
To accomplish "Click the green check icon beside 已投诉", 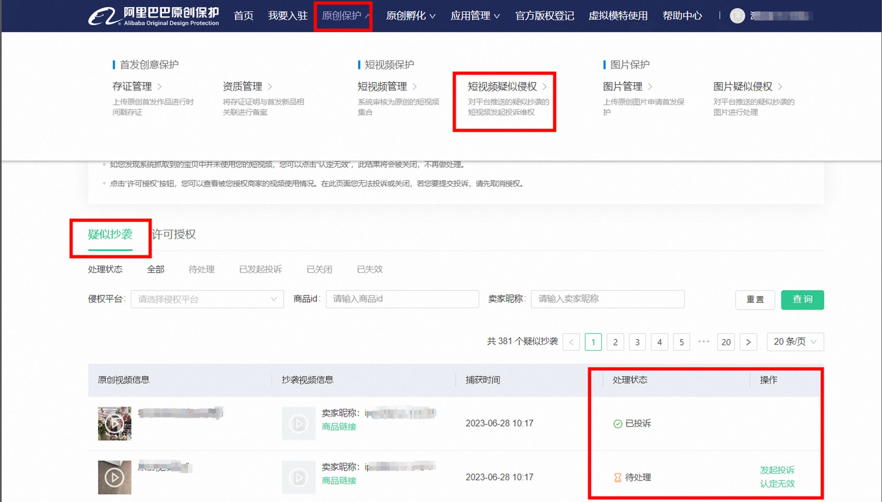I will point(618,424).
